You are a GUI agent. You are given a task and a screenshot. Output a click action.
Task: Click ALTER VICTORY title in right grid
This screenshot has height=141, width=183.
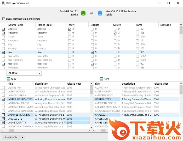click(x=103, y=91)
